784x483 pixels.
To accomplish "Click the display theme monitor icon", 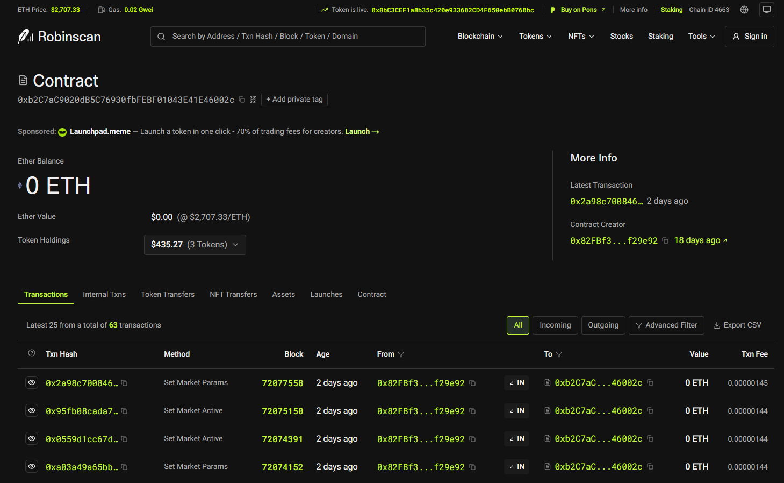I will click(x=767, y=10).
